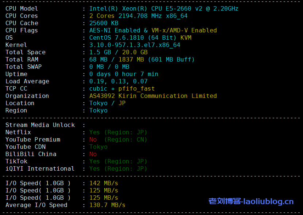
Task: Click the YouTube Premium No result
Action: pyautogui.click(x=93, y=139)
